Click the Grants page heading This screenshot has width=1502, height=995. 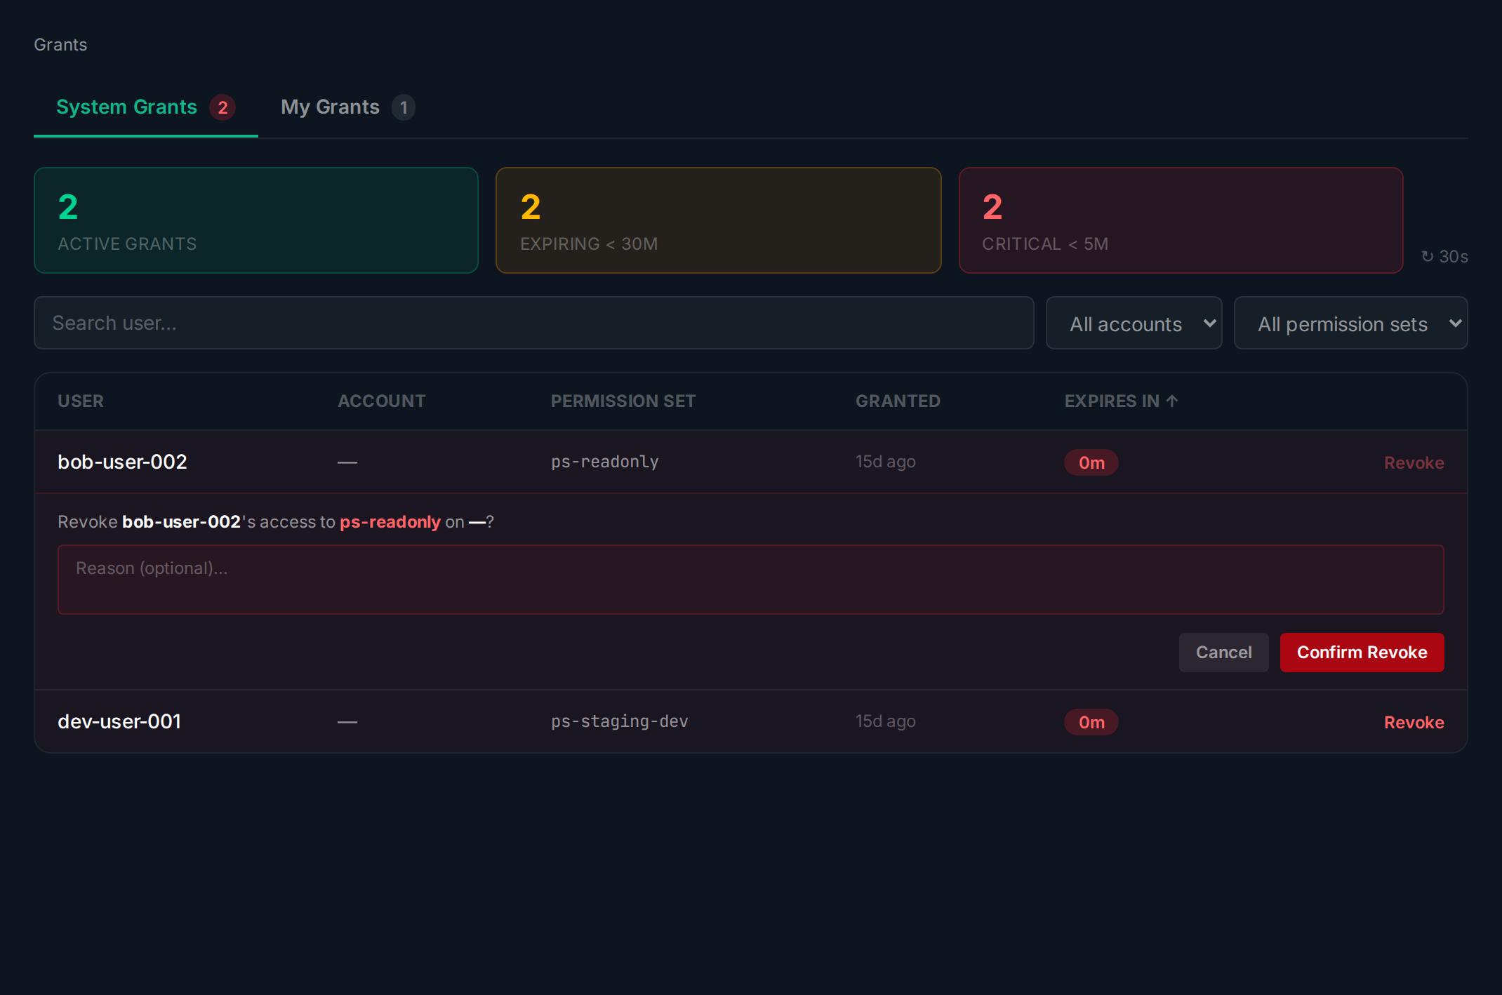(60, 45)
